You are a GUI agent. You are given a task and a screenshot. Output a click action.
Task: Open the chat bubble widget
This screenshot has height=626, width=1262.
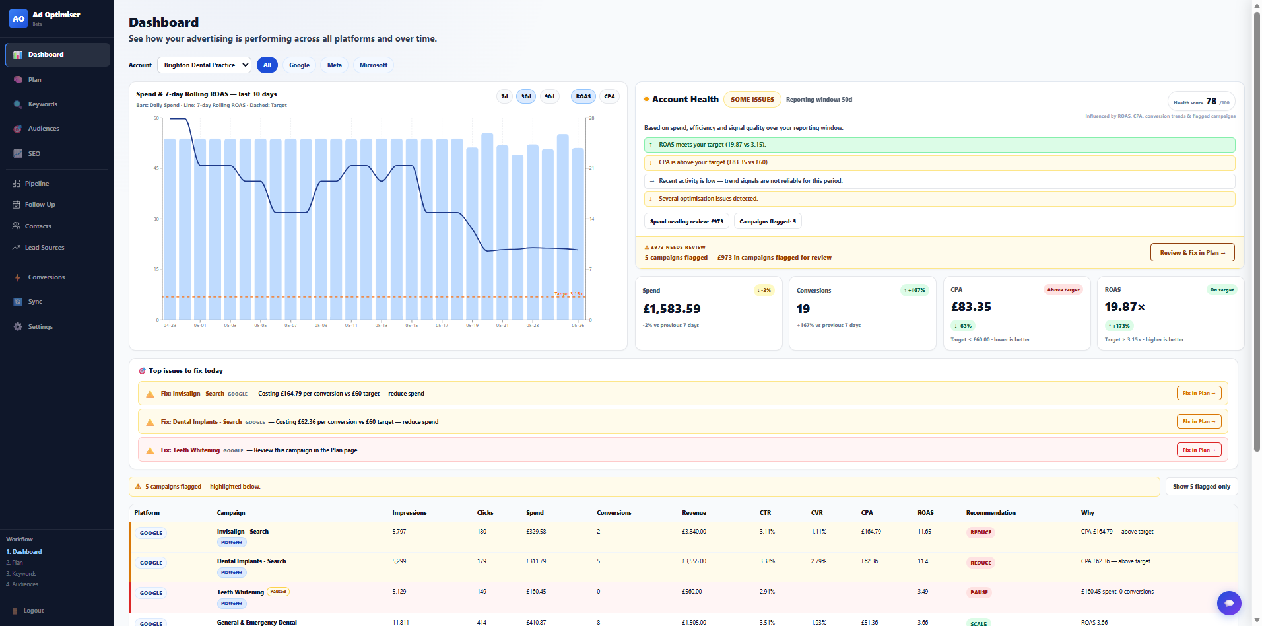[x=1229, y=603]
